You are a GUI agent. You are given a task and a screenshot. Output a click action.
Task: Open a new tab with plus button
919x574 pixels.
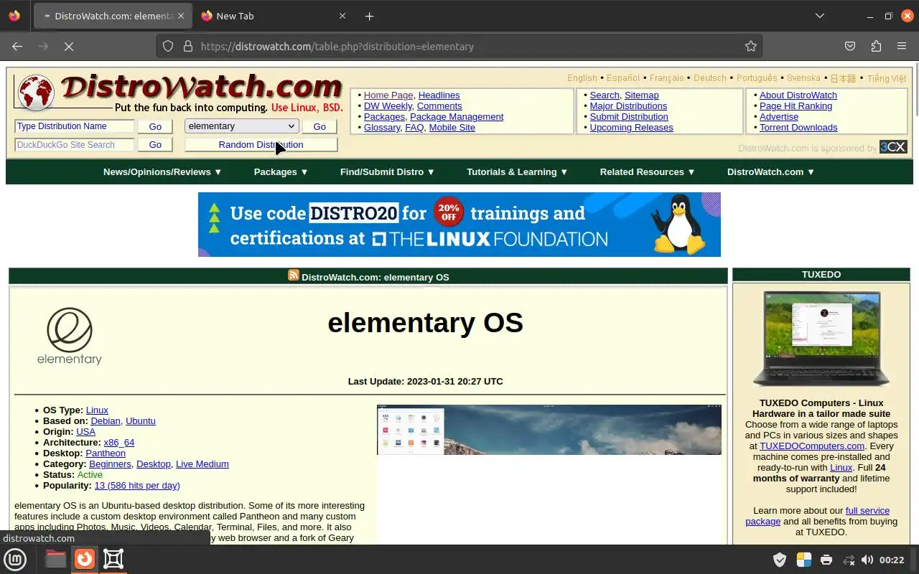369,16
